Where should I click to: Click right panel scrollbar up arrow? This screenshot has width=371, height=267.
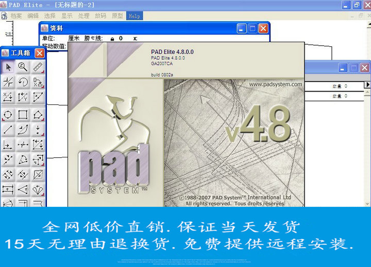367,92
